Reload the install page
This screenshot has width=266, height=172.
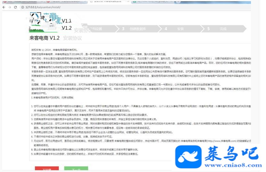(x=15, y=7)
